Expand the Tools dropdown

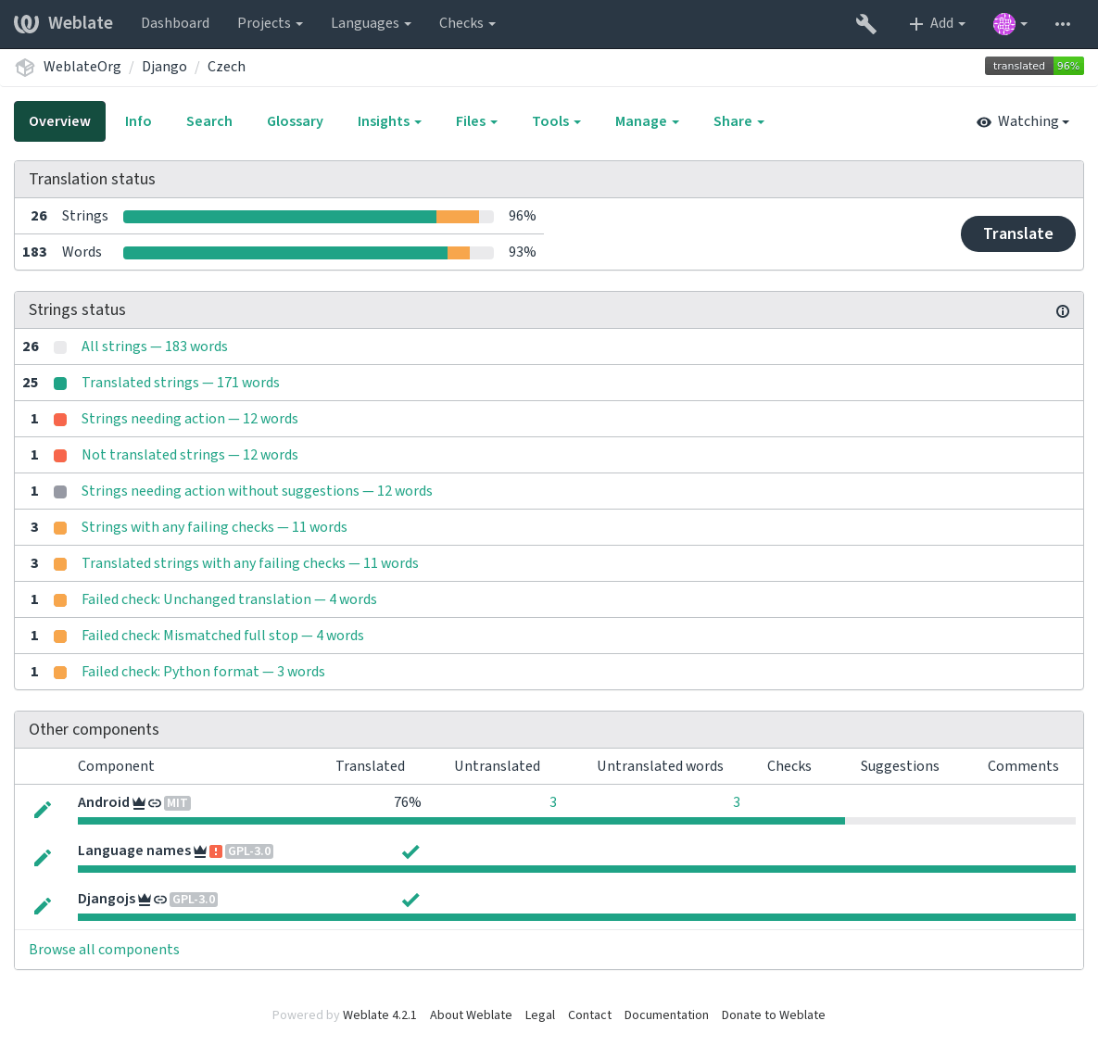click(x=556, y=121)
